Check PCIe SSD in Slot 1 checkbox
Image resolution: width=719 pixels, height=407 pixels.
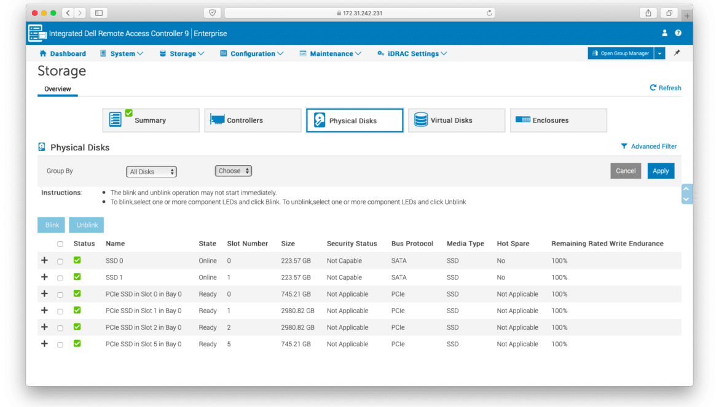tap(60, 311)
